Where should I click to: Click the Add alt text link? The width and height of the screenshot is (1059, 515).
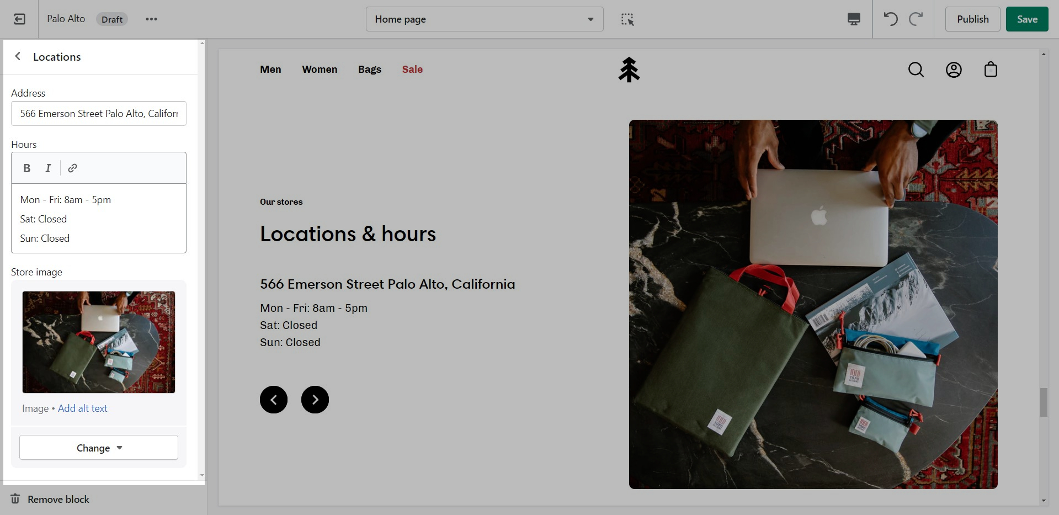coord(83,408)
